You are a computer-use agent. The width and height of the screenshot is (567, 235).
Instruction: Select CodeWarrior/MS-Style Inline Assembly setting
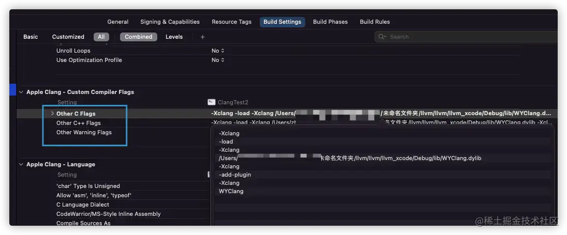(x=109, y=214)
